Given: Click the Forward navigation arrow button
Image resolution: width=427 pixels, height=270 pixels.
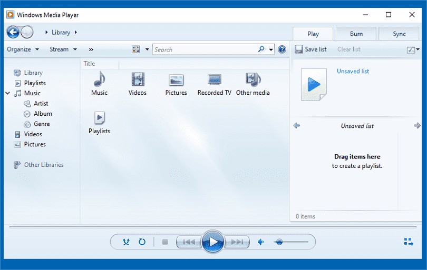Looking at the screenshot, I should pyautogui.click(x=27, y=32).
